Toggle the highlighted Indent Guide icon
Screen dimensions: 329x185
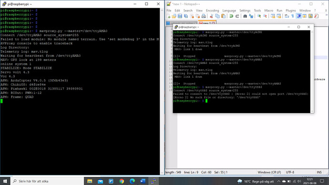[299, 16]
